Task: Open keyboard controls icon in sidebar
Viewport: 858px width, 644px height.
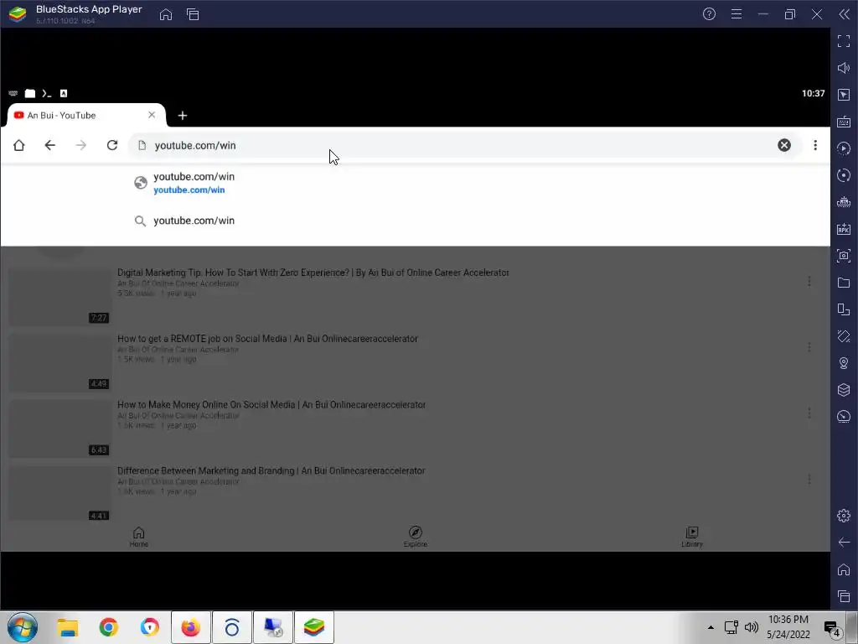Action: point(844,122)
